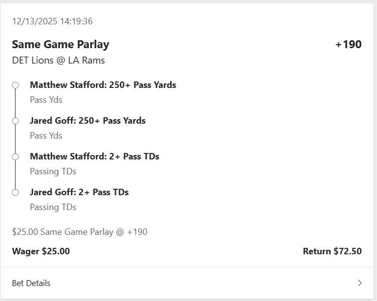Viewport: 377px width, 301px height.
Task: Click the circle marker beside Stafford 2+ Pass TDs
Action: click(15, 156)
